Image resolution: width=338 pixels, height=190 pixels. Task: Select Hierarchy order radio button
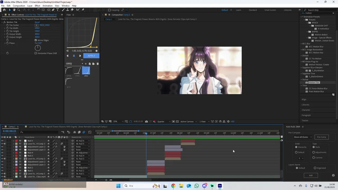pos(296,147)
